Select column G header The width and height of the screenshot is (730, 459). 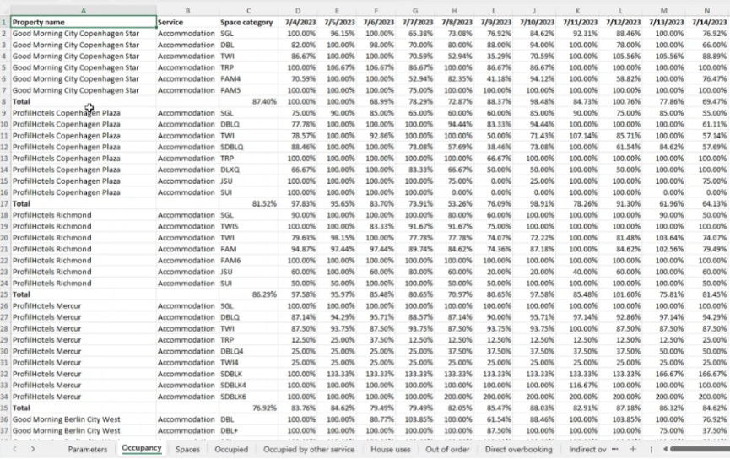tap(415, 10)
